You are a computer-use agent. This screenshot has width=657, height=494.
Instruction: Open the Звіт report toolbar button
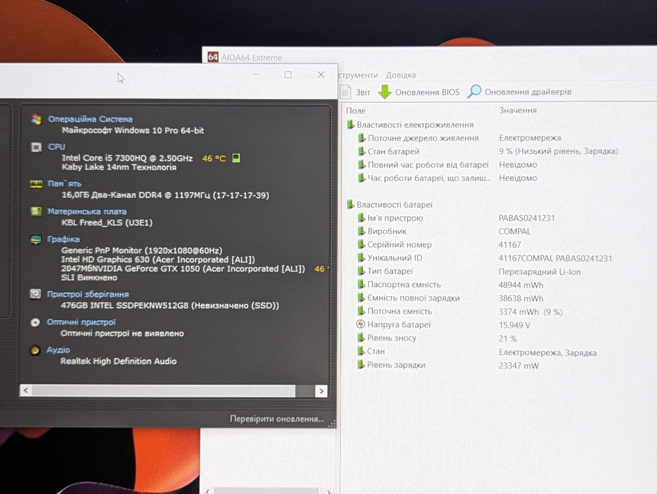coord(355,92)
